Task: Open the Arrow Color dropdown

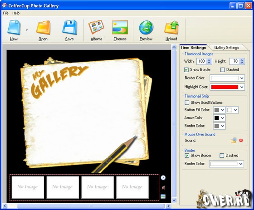Action: (219, 118)
